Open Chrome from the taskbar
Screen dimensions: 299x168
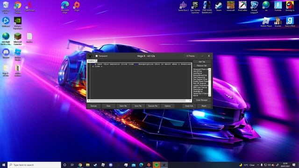[x=80, y=165]
